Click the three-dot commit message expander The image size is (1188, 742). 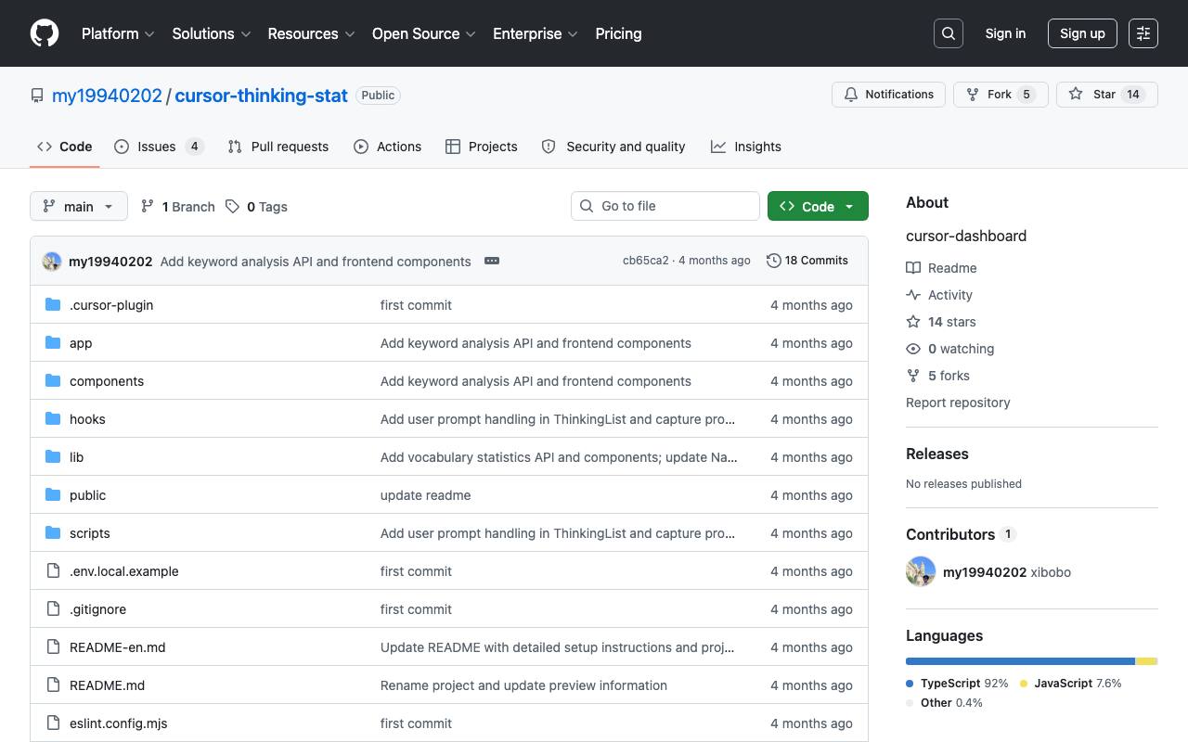(x=492, y=261)
